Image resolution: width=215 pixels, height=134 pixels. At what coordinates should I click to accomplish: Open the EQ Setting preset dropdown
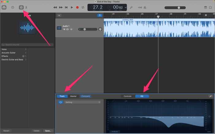click(x=82, y=102)
